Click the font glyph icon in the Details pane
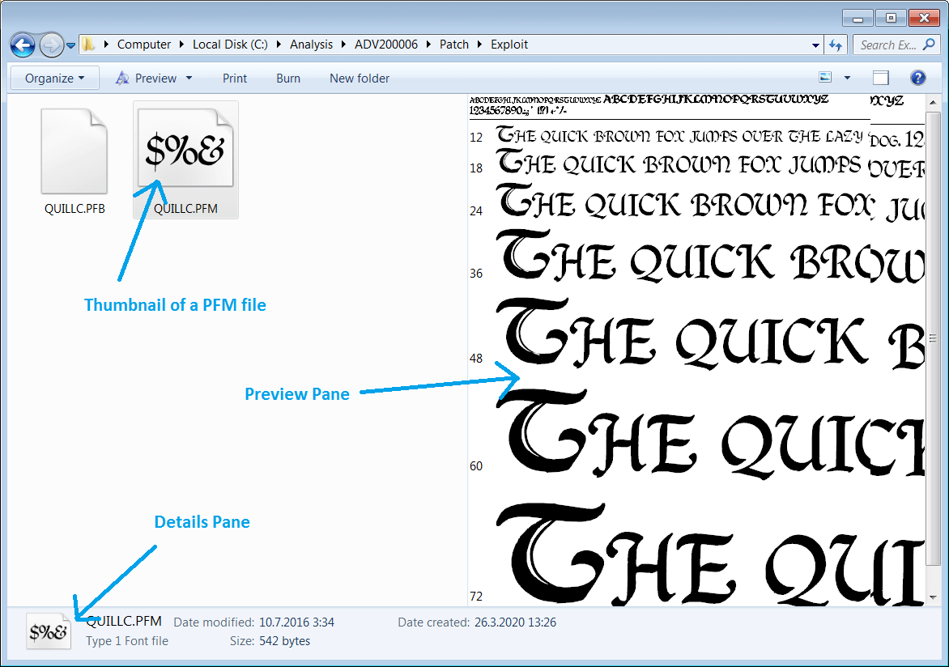 (x=47, y=631)
